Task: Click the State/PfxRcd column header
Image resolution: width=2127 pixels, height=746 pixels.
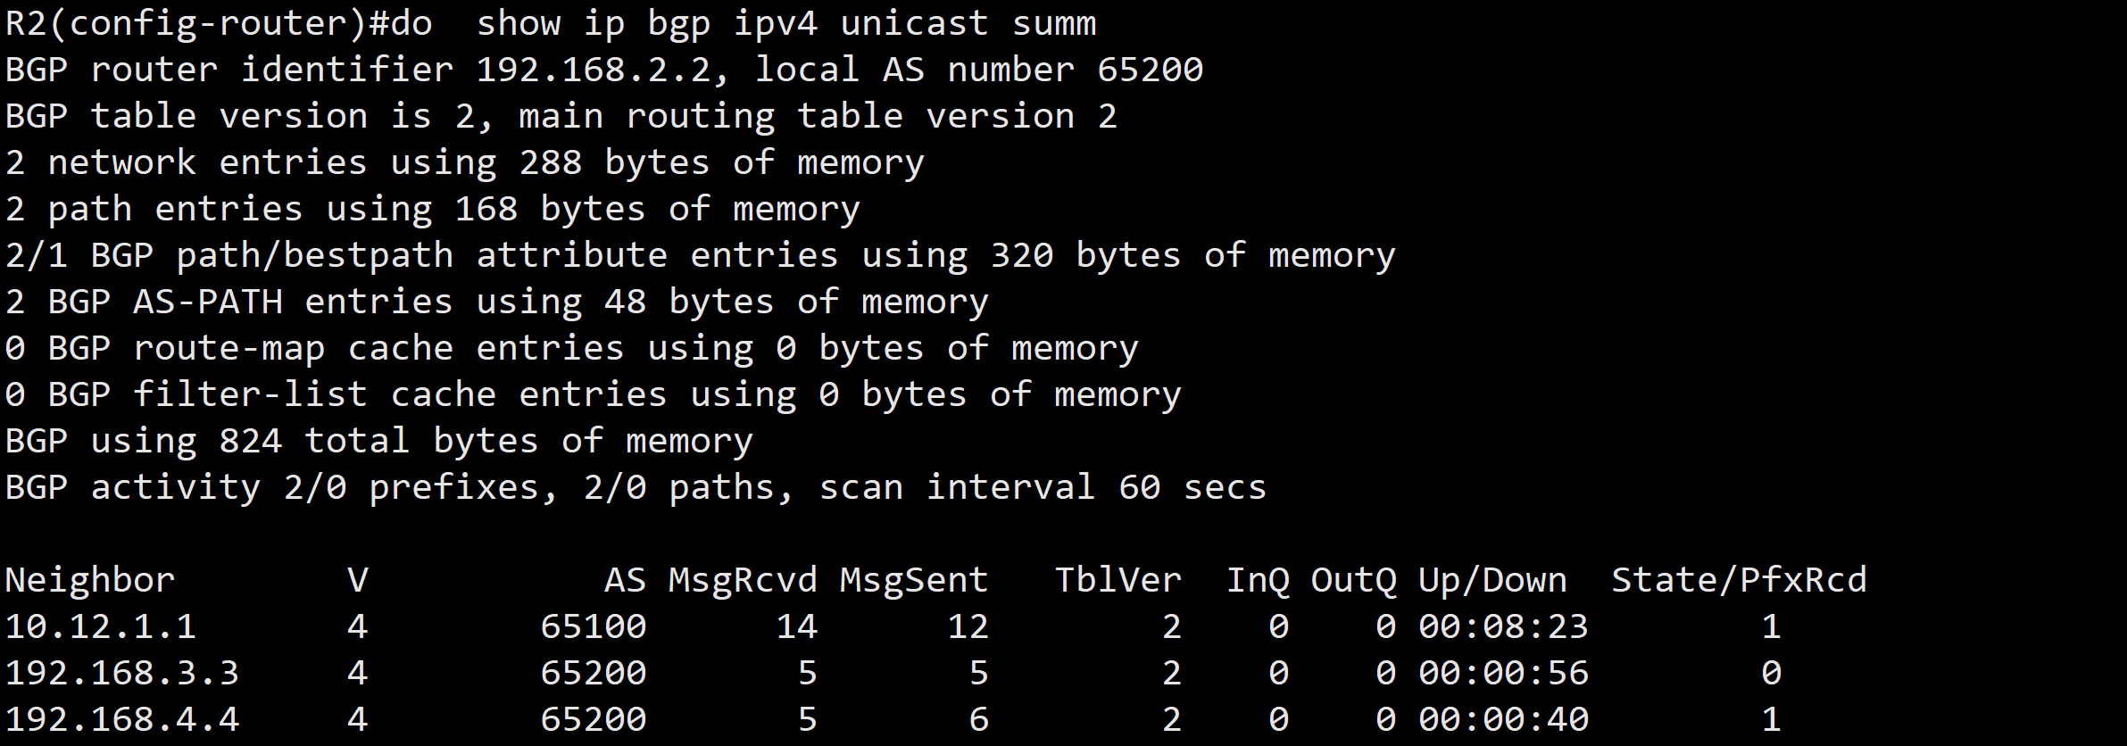Action: pyautogui.click(x=1739, y=580)
